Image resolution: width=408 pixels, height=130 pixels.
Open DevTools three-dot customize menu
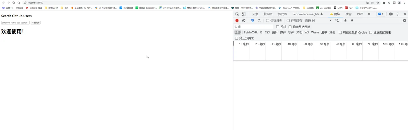click(x=398, y=14)
